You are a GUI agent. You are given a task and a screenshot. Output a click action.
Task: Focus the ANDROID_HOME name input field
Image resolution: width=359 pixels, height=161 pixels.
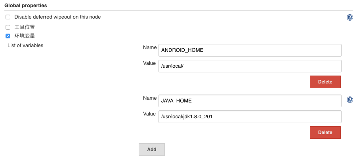click(250, 50)
